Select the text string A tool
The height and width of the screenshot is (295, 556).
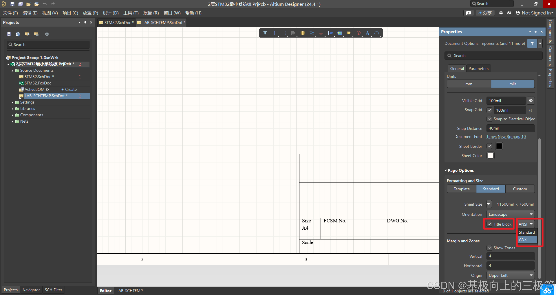[x=367, y=33]
